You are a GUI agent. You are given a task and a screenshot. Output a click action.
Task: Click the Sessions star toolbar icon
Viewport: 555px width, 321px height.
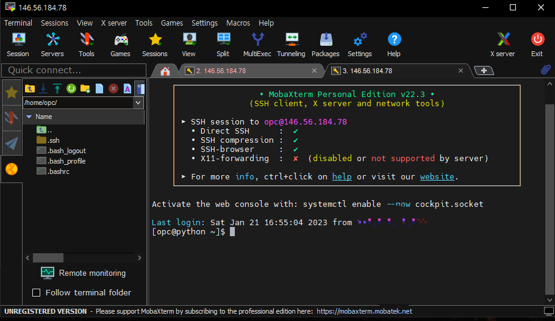coord(155,45)
